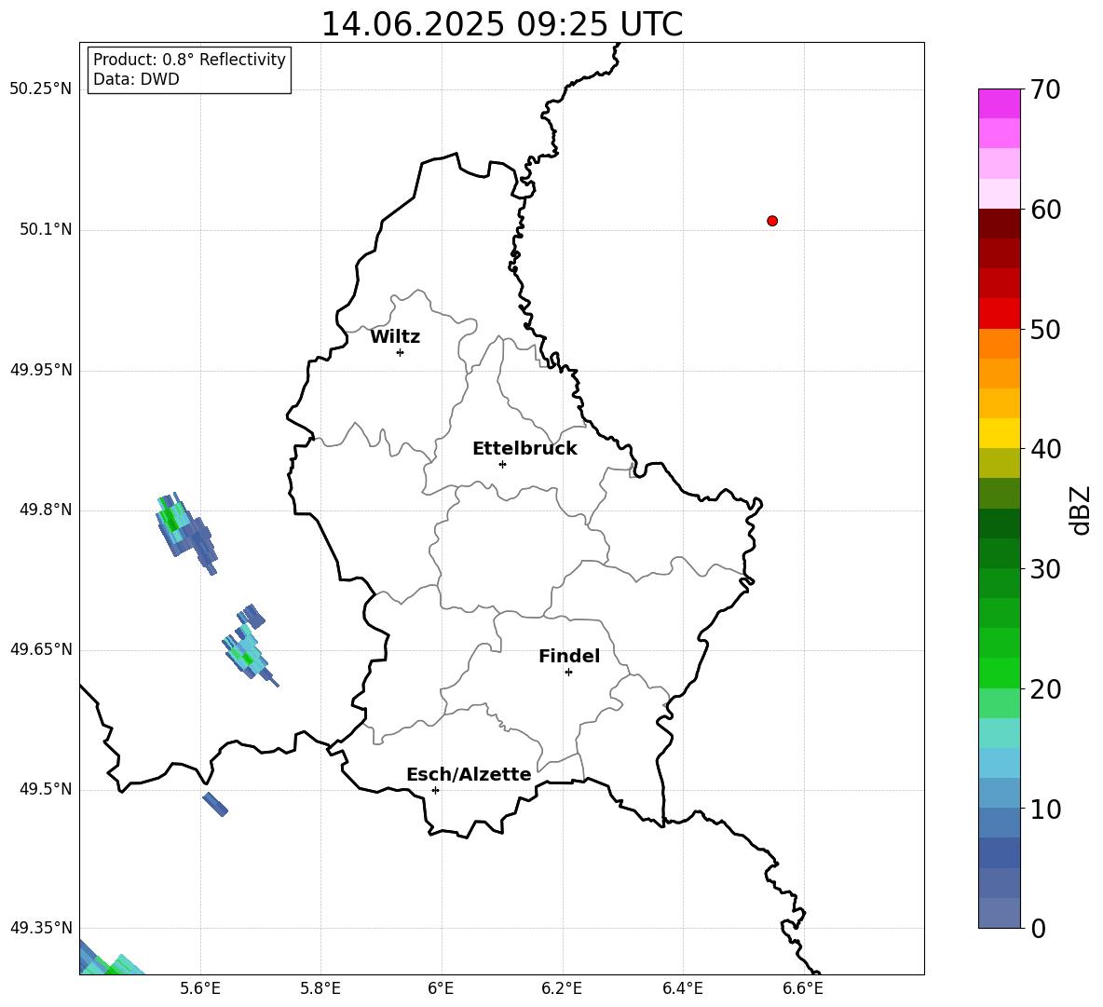Image resolution: width=1103 pixels, height=1007 pixels.
Task: Click the 6.6°E longitude label
Action: 803,988
